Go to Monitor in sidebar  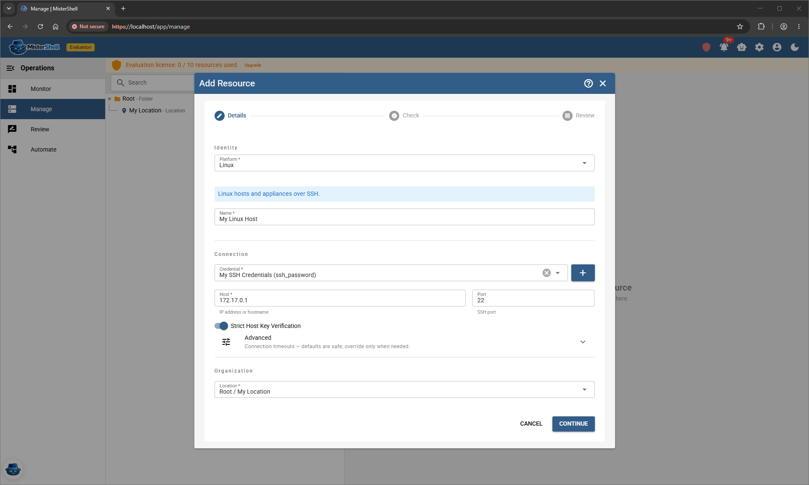click(53, 89)
